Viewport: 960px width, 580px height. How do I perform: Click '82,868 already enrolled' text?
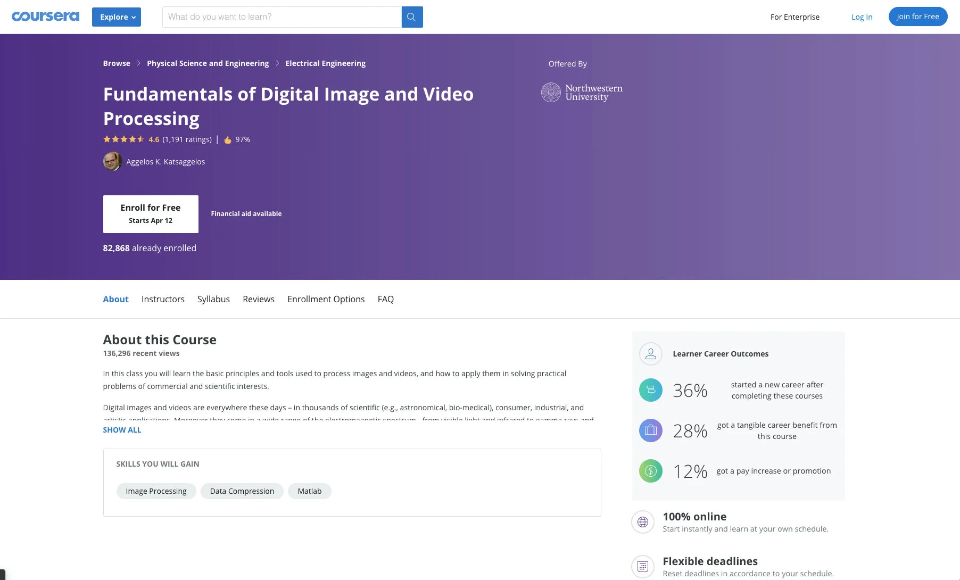(150, 248)
